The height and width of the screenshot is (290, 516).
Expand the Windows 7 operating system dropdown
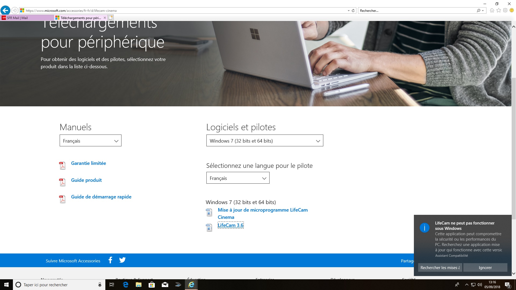(265, 141)
